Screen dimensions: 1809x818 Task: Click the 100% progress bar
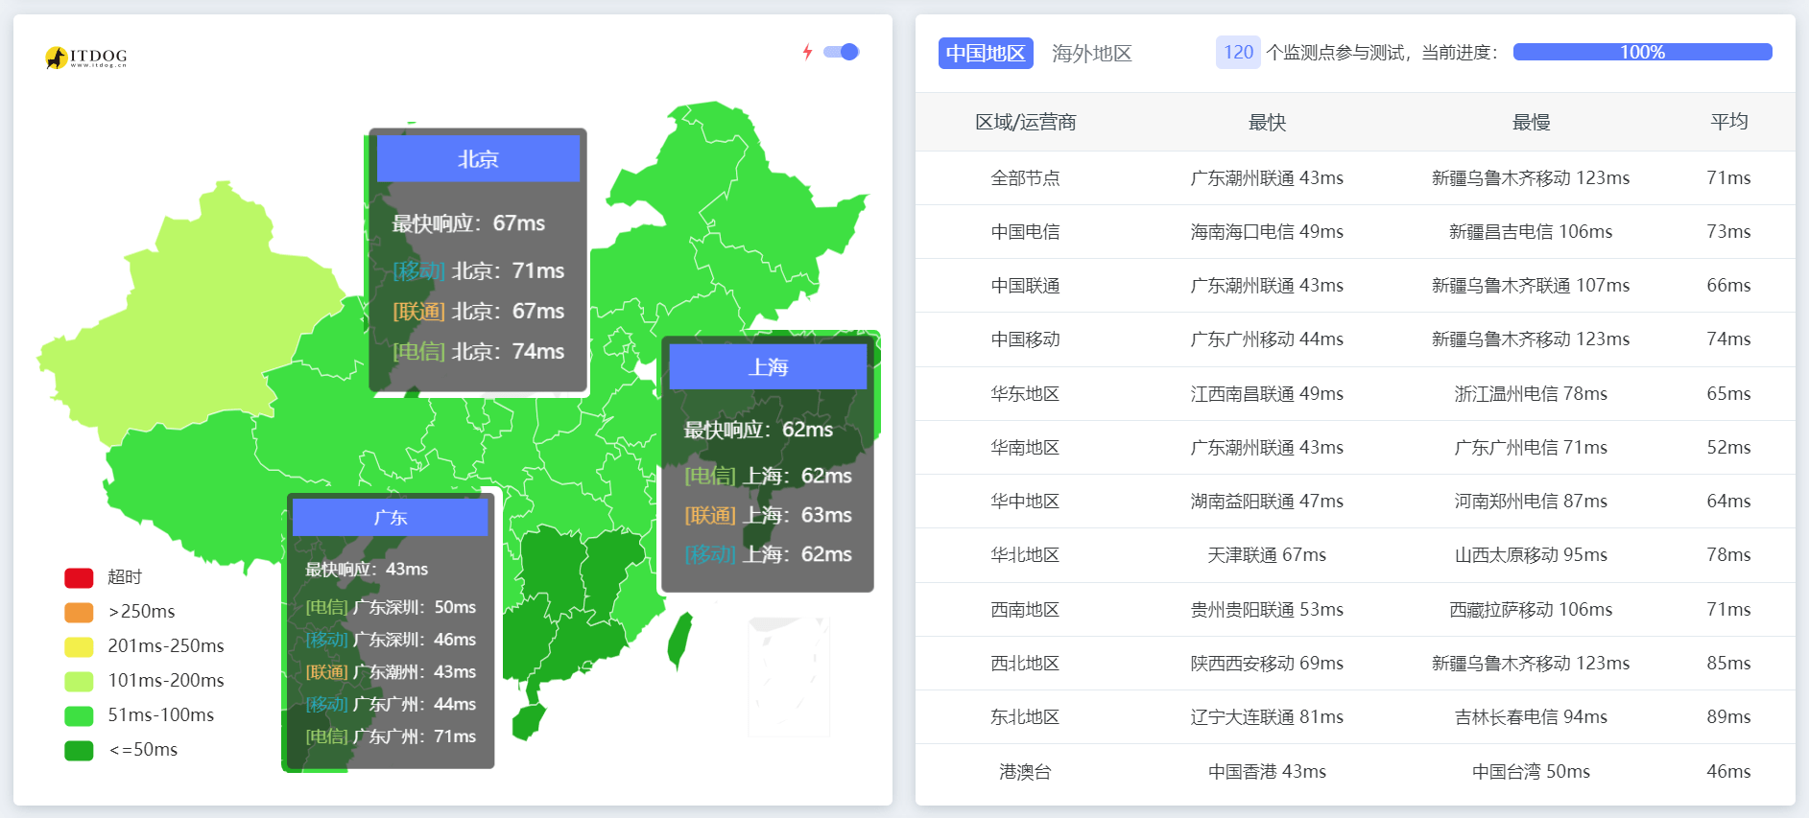[x=1641, y=52]
